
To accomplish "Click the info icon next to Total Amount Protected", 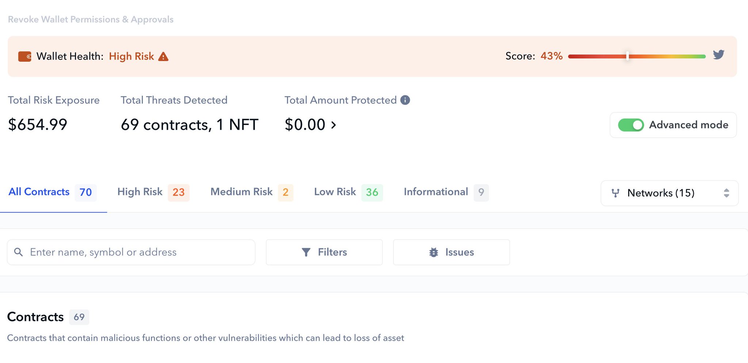I will pyautogui.click(x=405, y=100).
